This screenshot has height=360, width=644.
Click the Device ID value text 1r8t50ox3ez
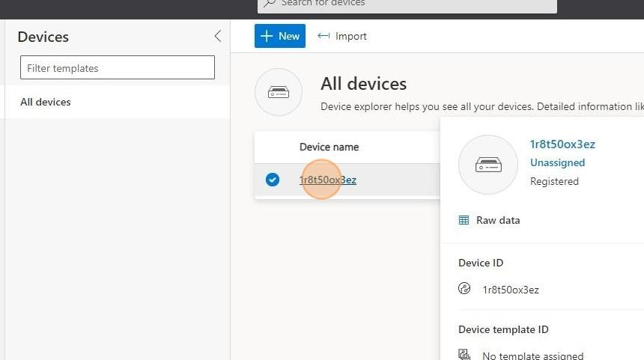pyautogui.click(x=511, y=290)
